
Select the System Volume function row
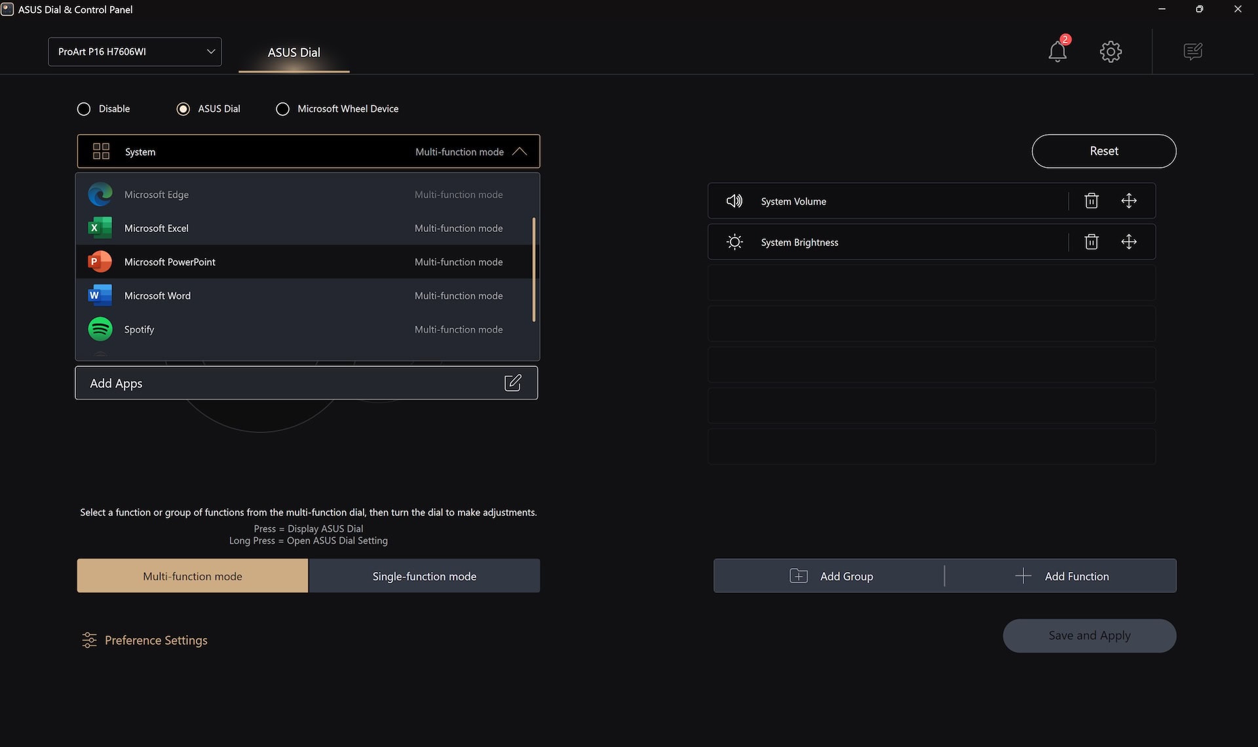pyautogui.click(x=931, y=201)
